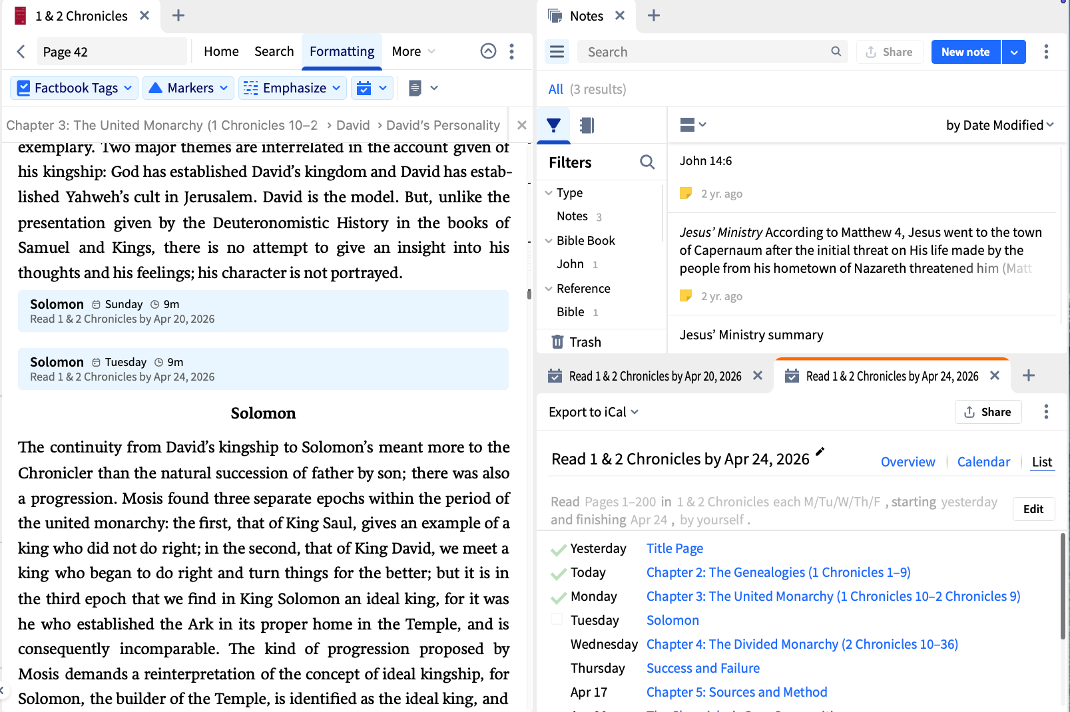This screenshot has width=1070, height=712.
Task: Open the Chapter 4: The Divided Monarchy link
Action: 802,644
